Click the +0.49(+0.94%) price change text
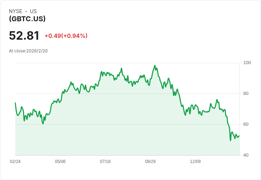The width and height of the screenshot is (261, 180). pyautogui.click(x=66, y=35)
